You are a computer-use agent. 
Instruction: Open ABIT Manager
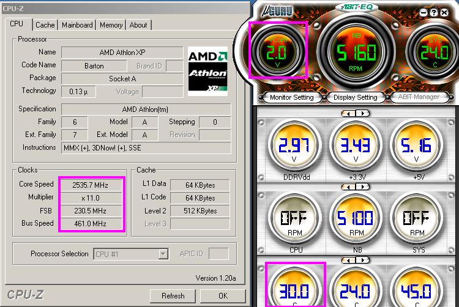tap(419, 97)
